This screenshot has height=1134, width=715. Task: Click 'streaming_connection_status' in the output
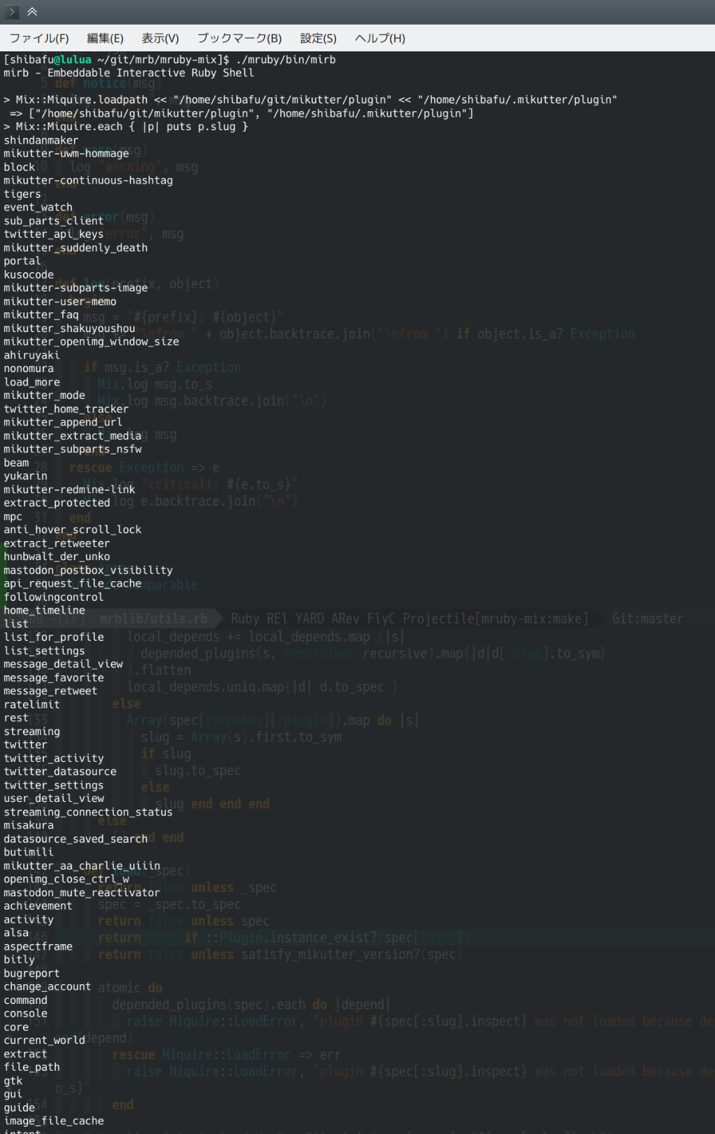pyautogui.click(x=88, y=812)
